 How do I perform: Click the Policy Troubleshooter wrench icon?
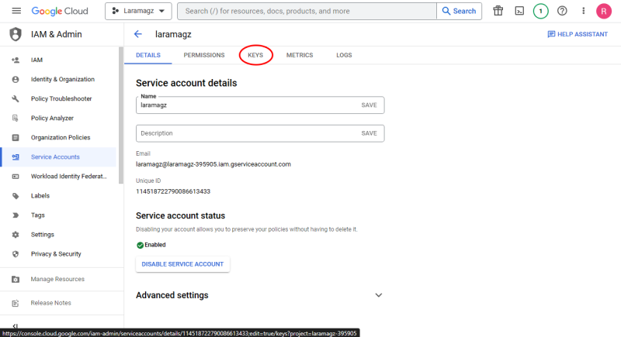(x=16, y=98)
